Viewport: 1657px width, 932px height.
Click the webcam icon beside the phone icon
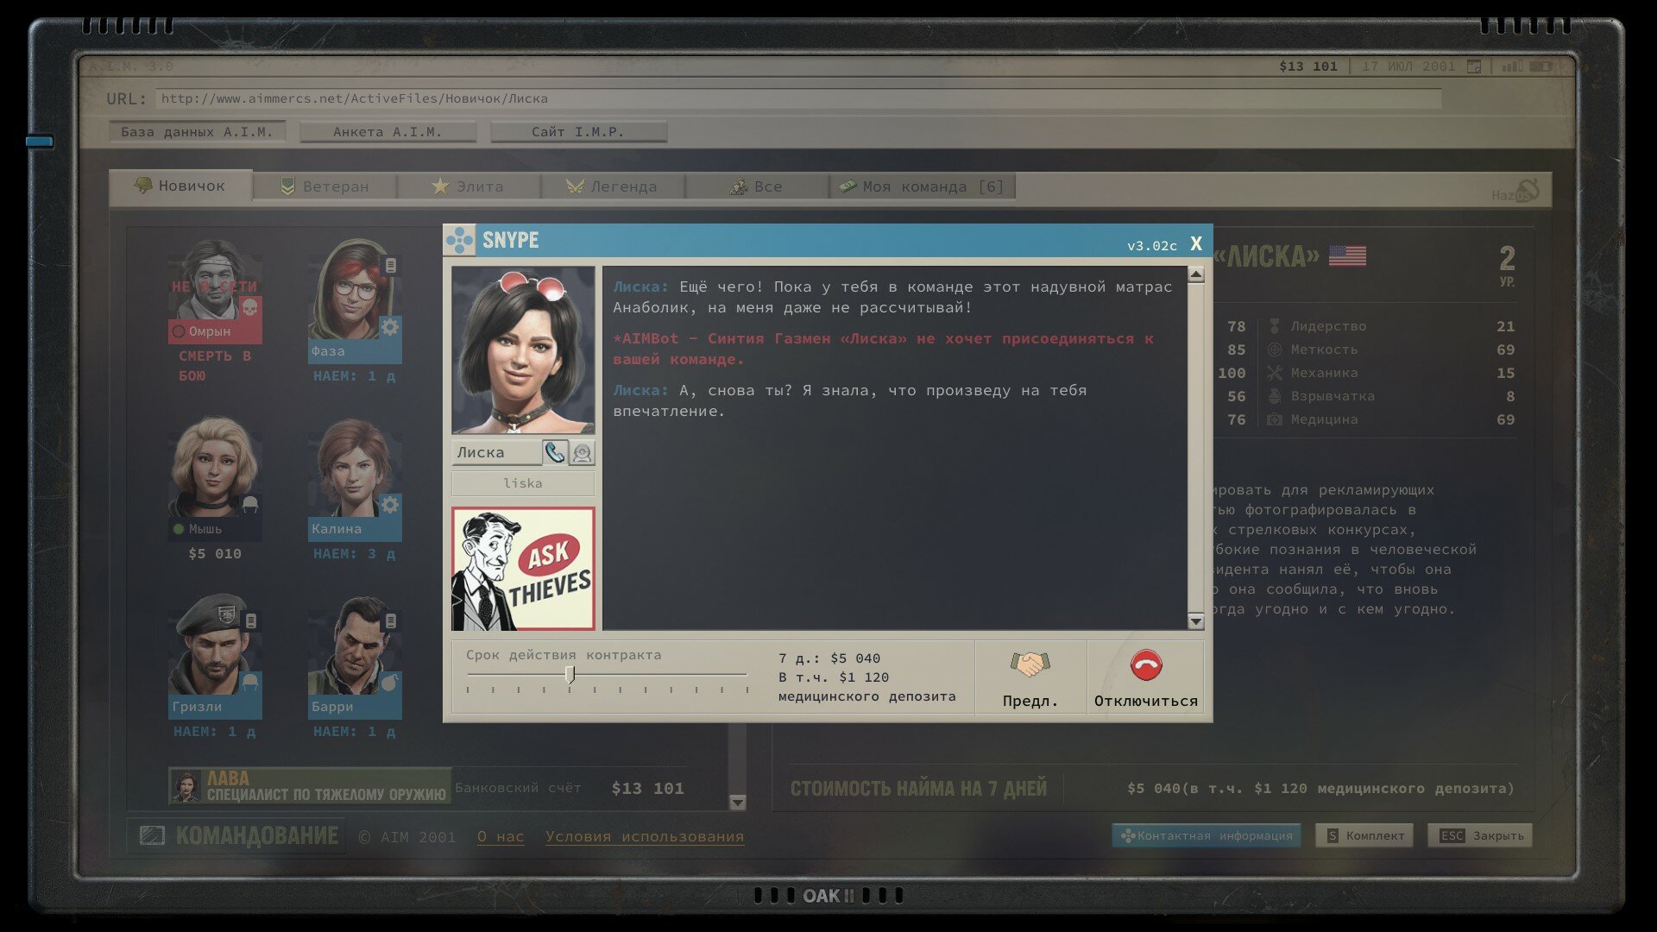(583, 452)
